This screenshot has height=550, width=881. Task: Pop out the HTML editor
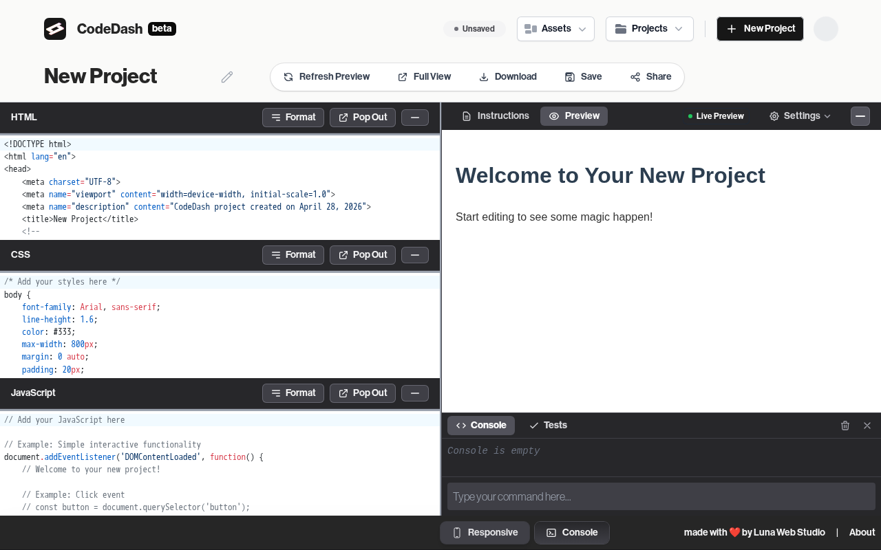[363, 118]
